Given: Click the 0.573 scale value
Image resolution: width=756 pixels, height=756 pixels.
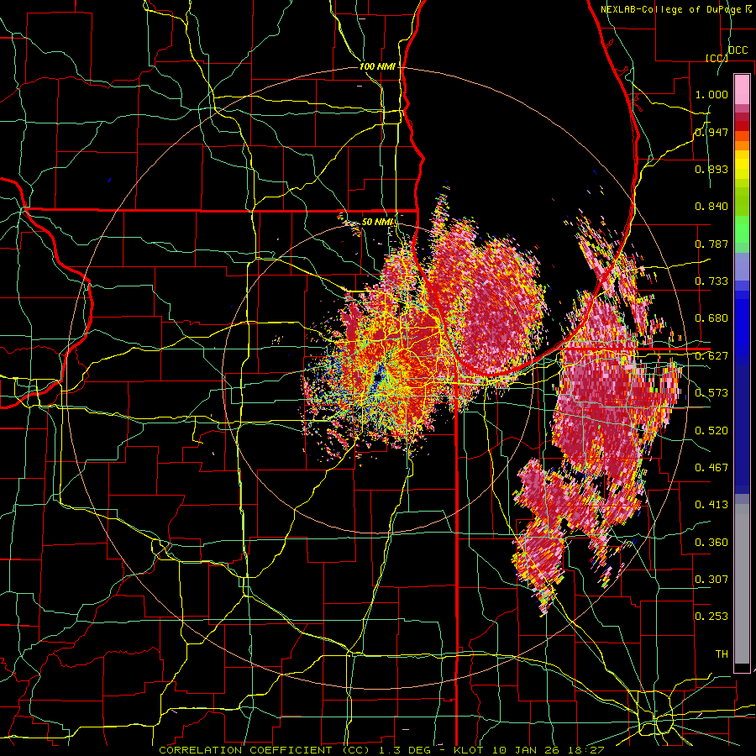Looking at the screenshot, I should 711,393.
